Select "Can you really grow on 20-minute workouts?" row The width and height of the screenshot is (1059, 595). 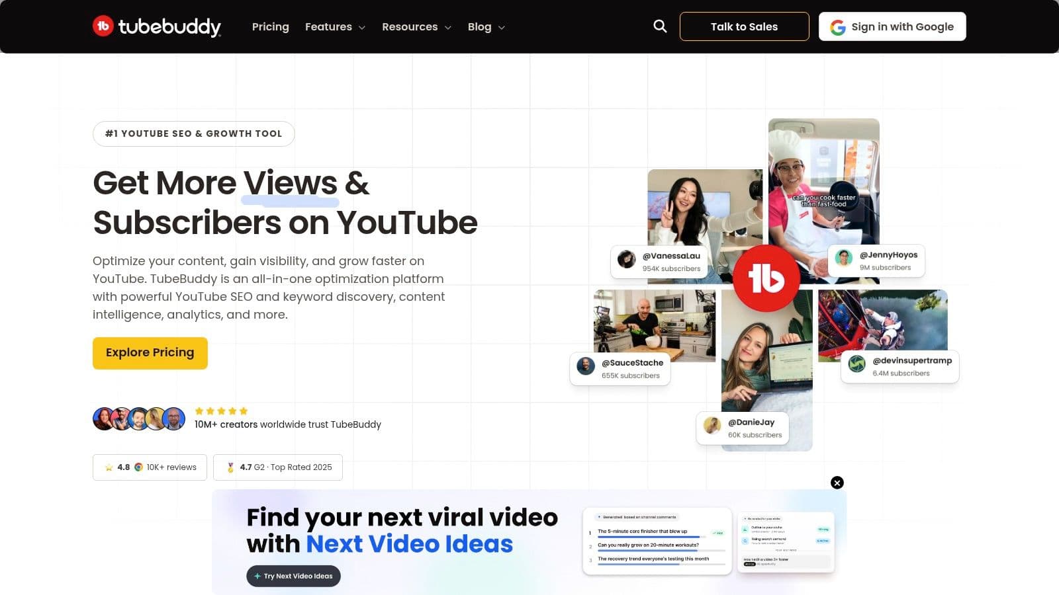[x=657, y=547]
